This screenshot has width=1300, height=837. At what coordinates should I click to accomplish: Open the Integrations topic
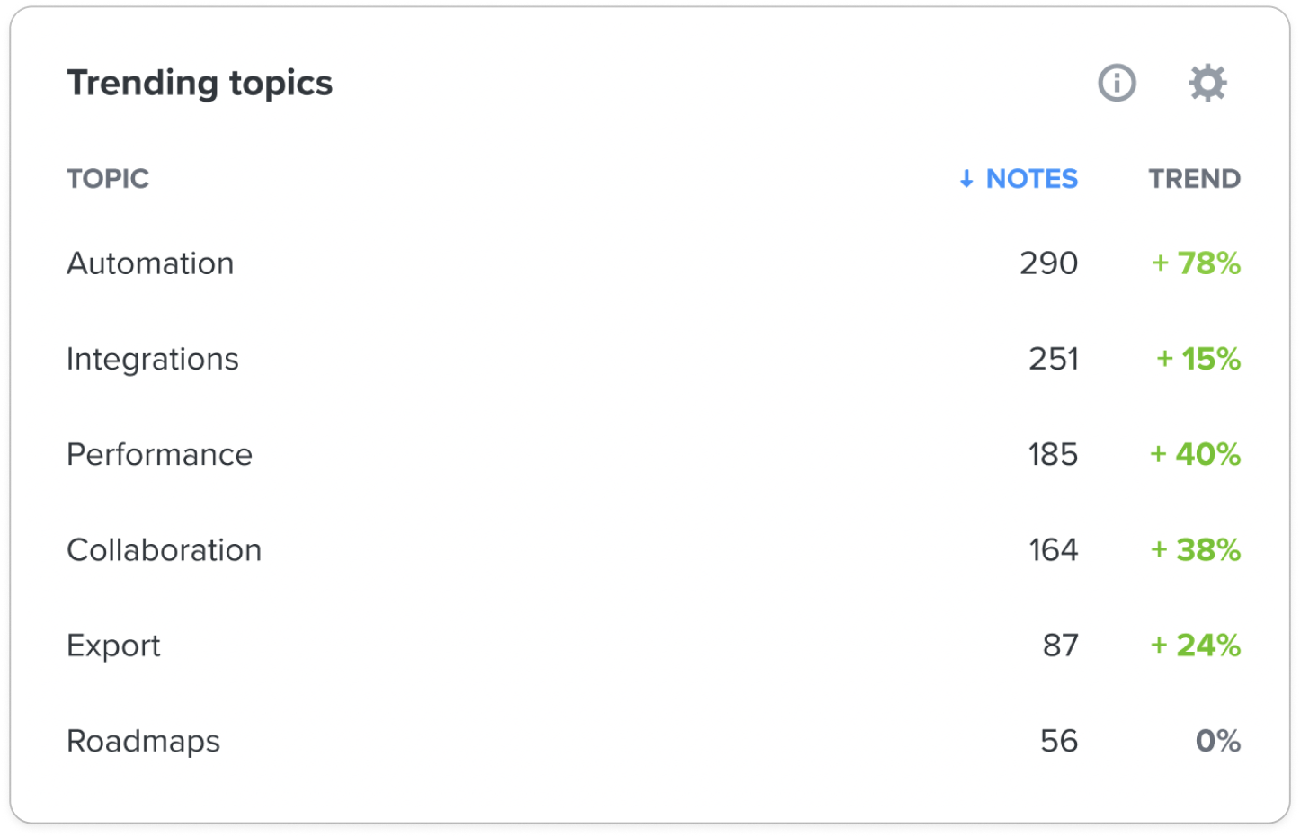point(153,359)
